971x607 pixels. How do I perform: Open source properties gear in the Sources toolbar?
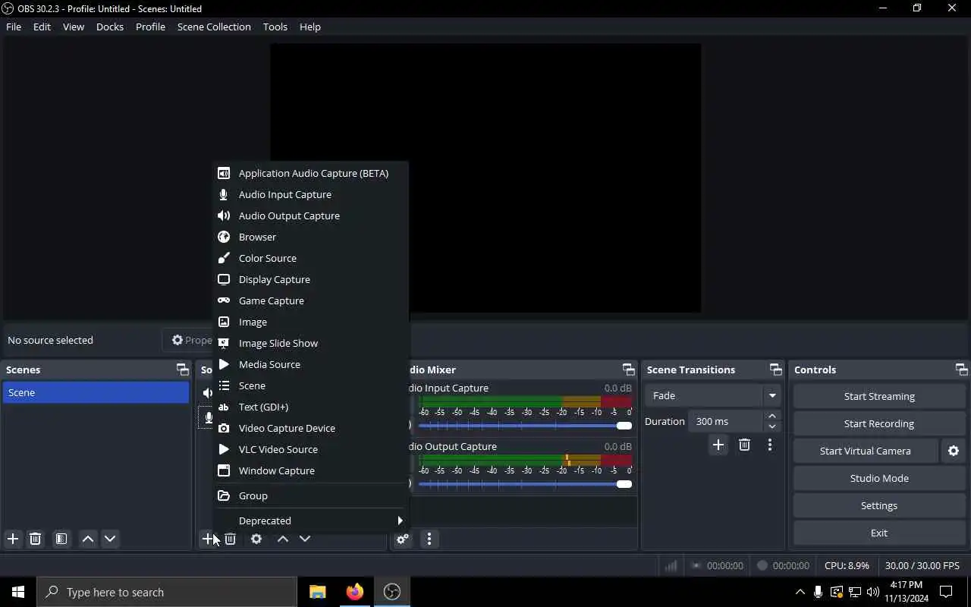click(256, 539)
